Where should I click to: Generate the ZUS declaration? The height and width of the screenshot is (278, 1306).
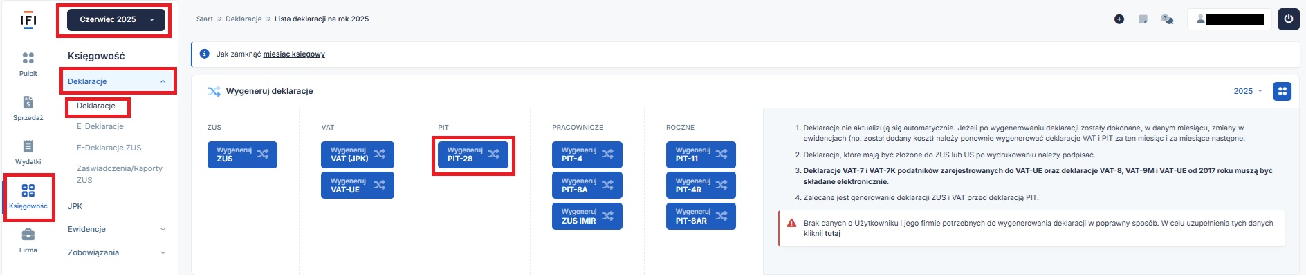242,155
